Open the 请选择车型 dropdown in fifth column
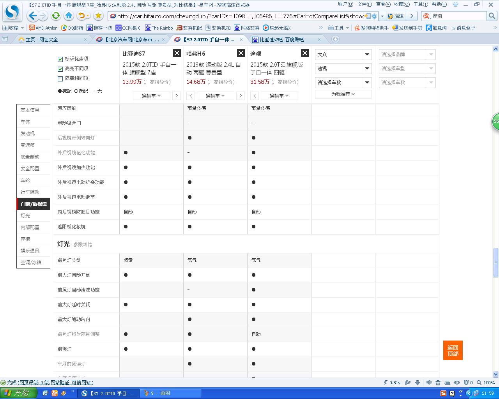Screen dimensions: 499x399 pyautogui.click(x=407, y=69)
